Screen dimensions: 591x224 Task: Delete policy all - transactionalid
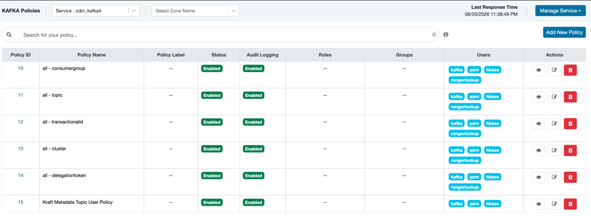570,124
